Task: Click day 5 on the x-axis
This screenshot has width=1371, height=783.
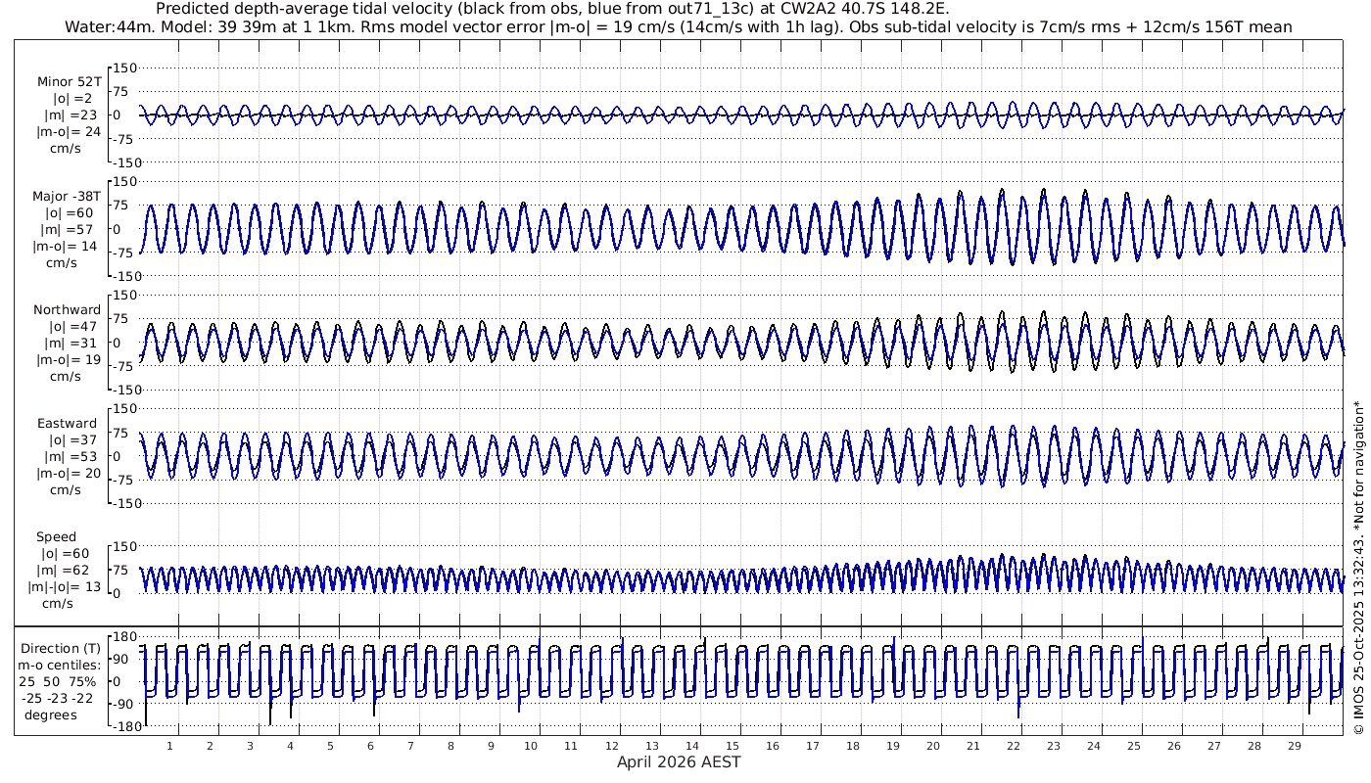Action: point(330,746)
